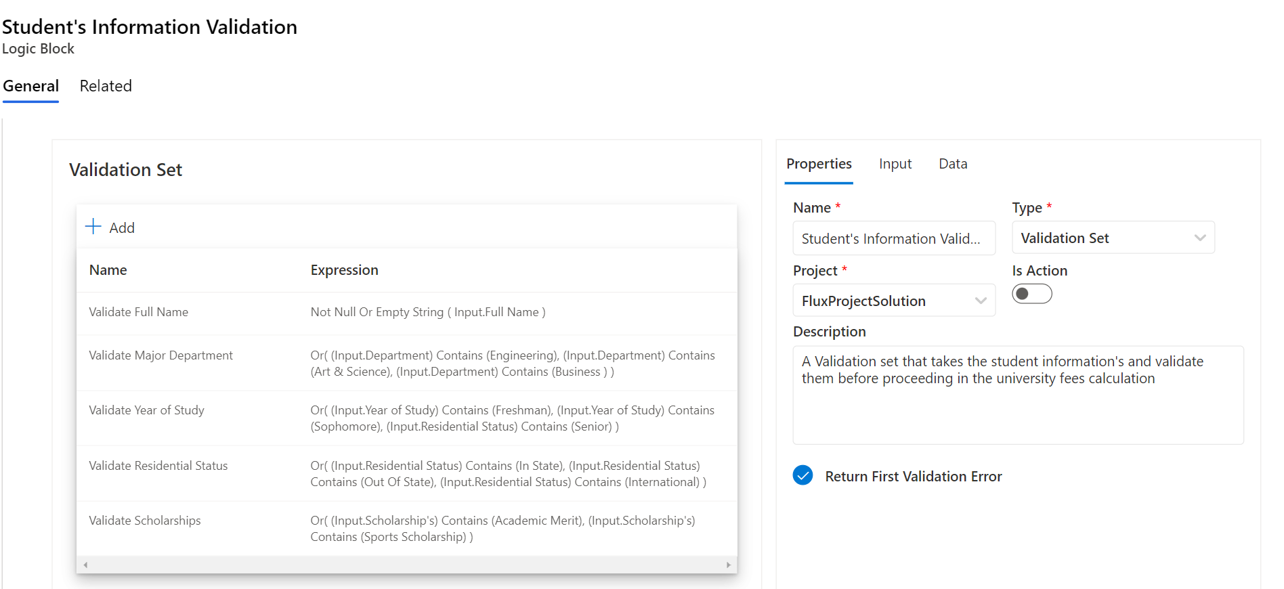
Task: Click the horizontal scrollbar left arrow
Action: pos(85,565)
